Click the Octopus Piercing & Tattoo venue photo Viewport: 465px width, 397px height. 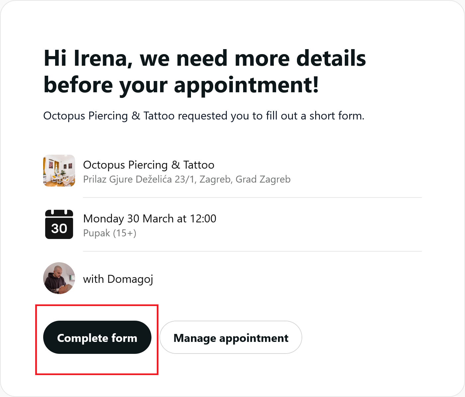click(x=59, y=171)
